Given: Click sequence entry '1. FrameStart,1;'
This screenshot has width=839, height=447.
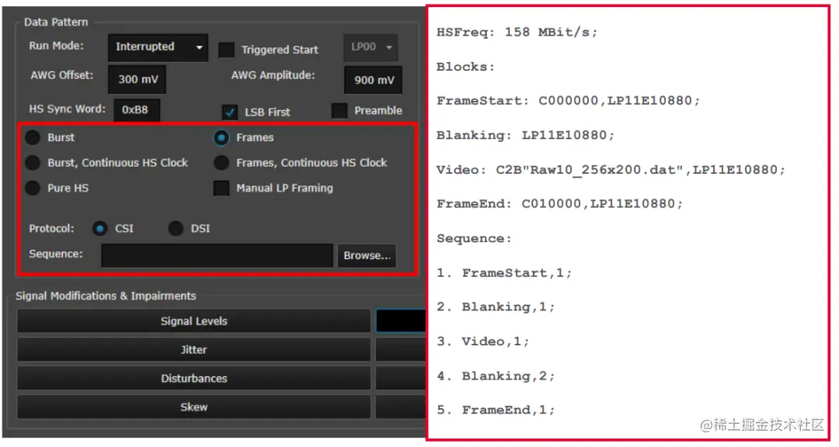Looking at the screenshot, I should [x=504, y=273].
